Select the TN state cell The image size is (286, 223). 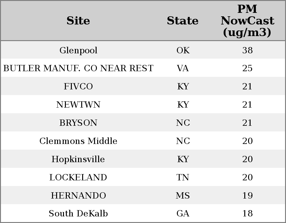click(x=183, y=177)
